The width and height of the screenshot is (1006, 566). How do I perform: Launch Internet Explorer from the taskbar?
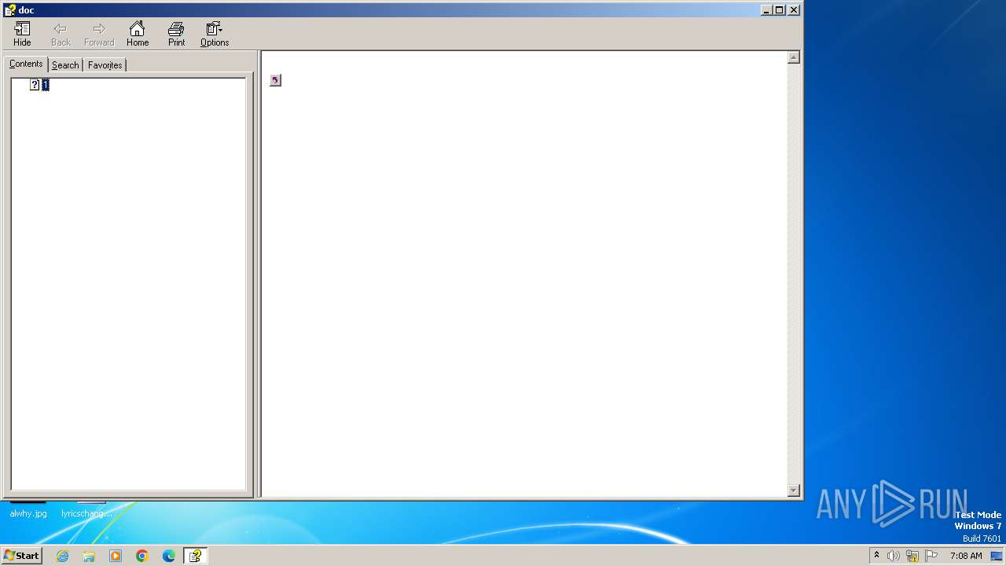point(62,556)
